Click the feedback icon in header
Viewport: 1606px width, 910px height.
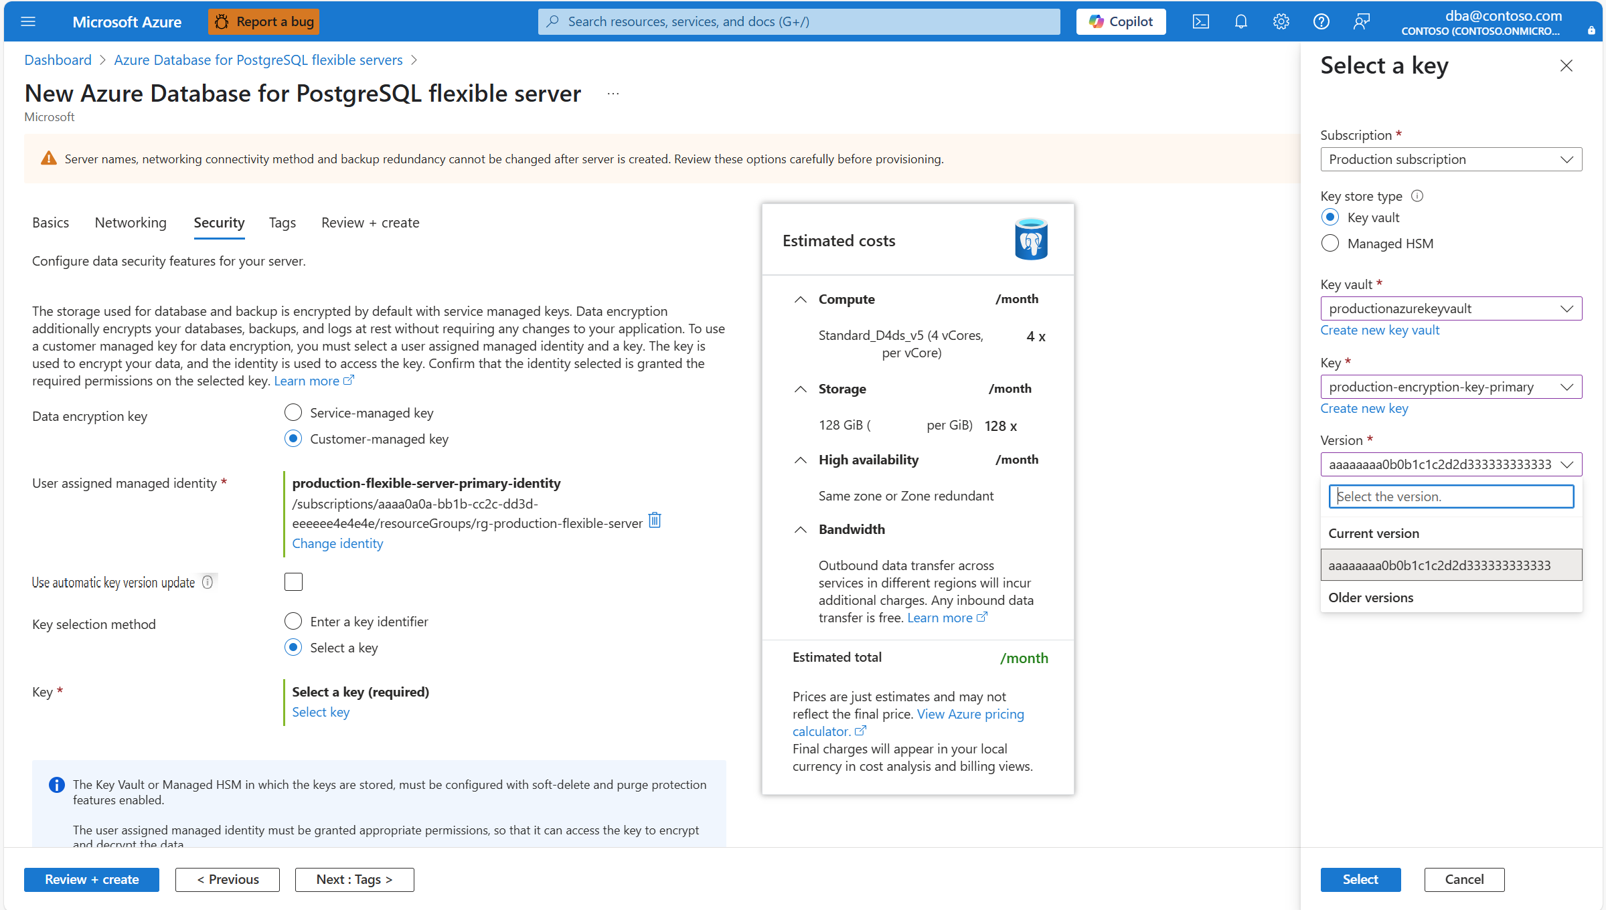tap(1361, 22)
